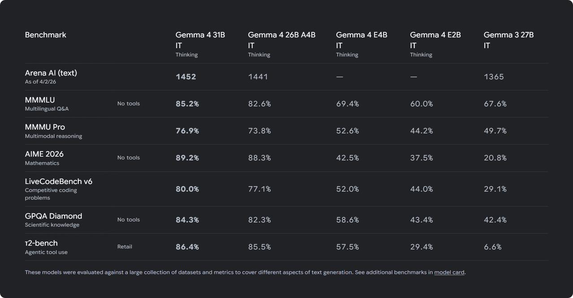Click the 6.6% τ2-bench score
Screen dimensions: 573x298
492,247
